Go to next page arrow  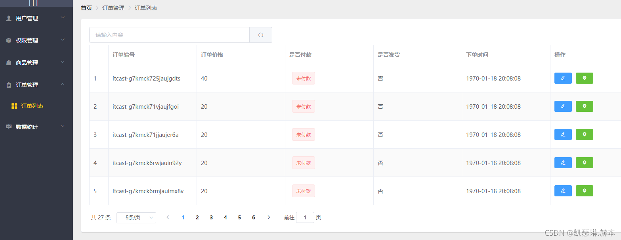click(x=269, y=217)
